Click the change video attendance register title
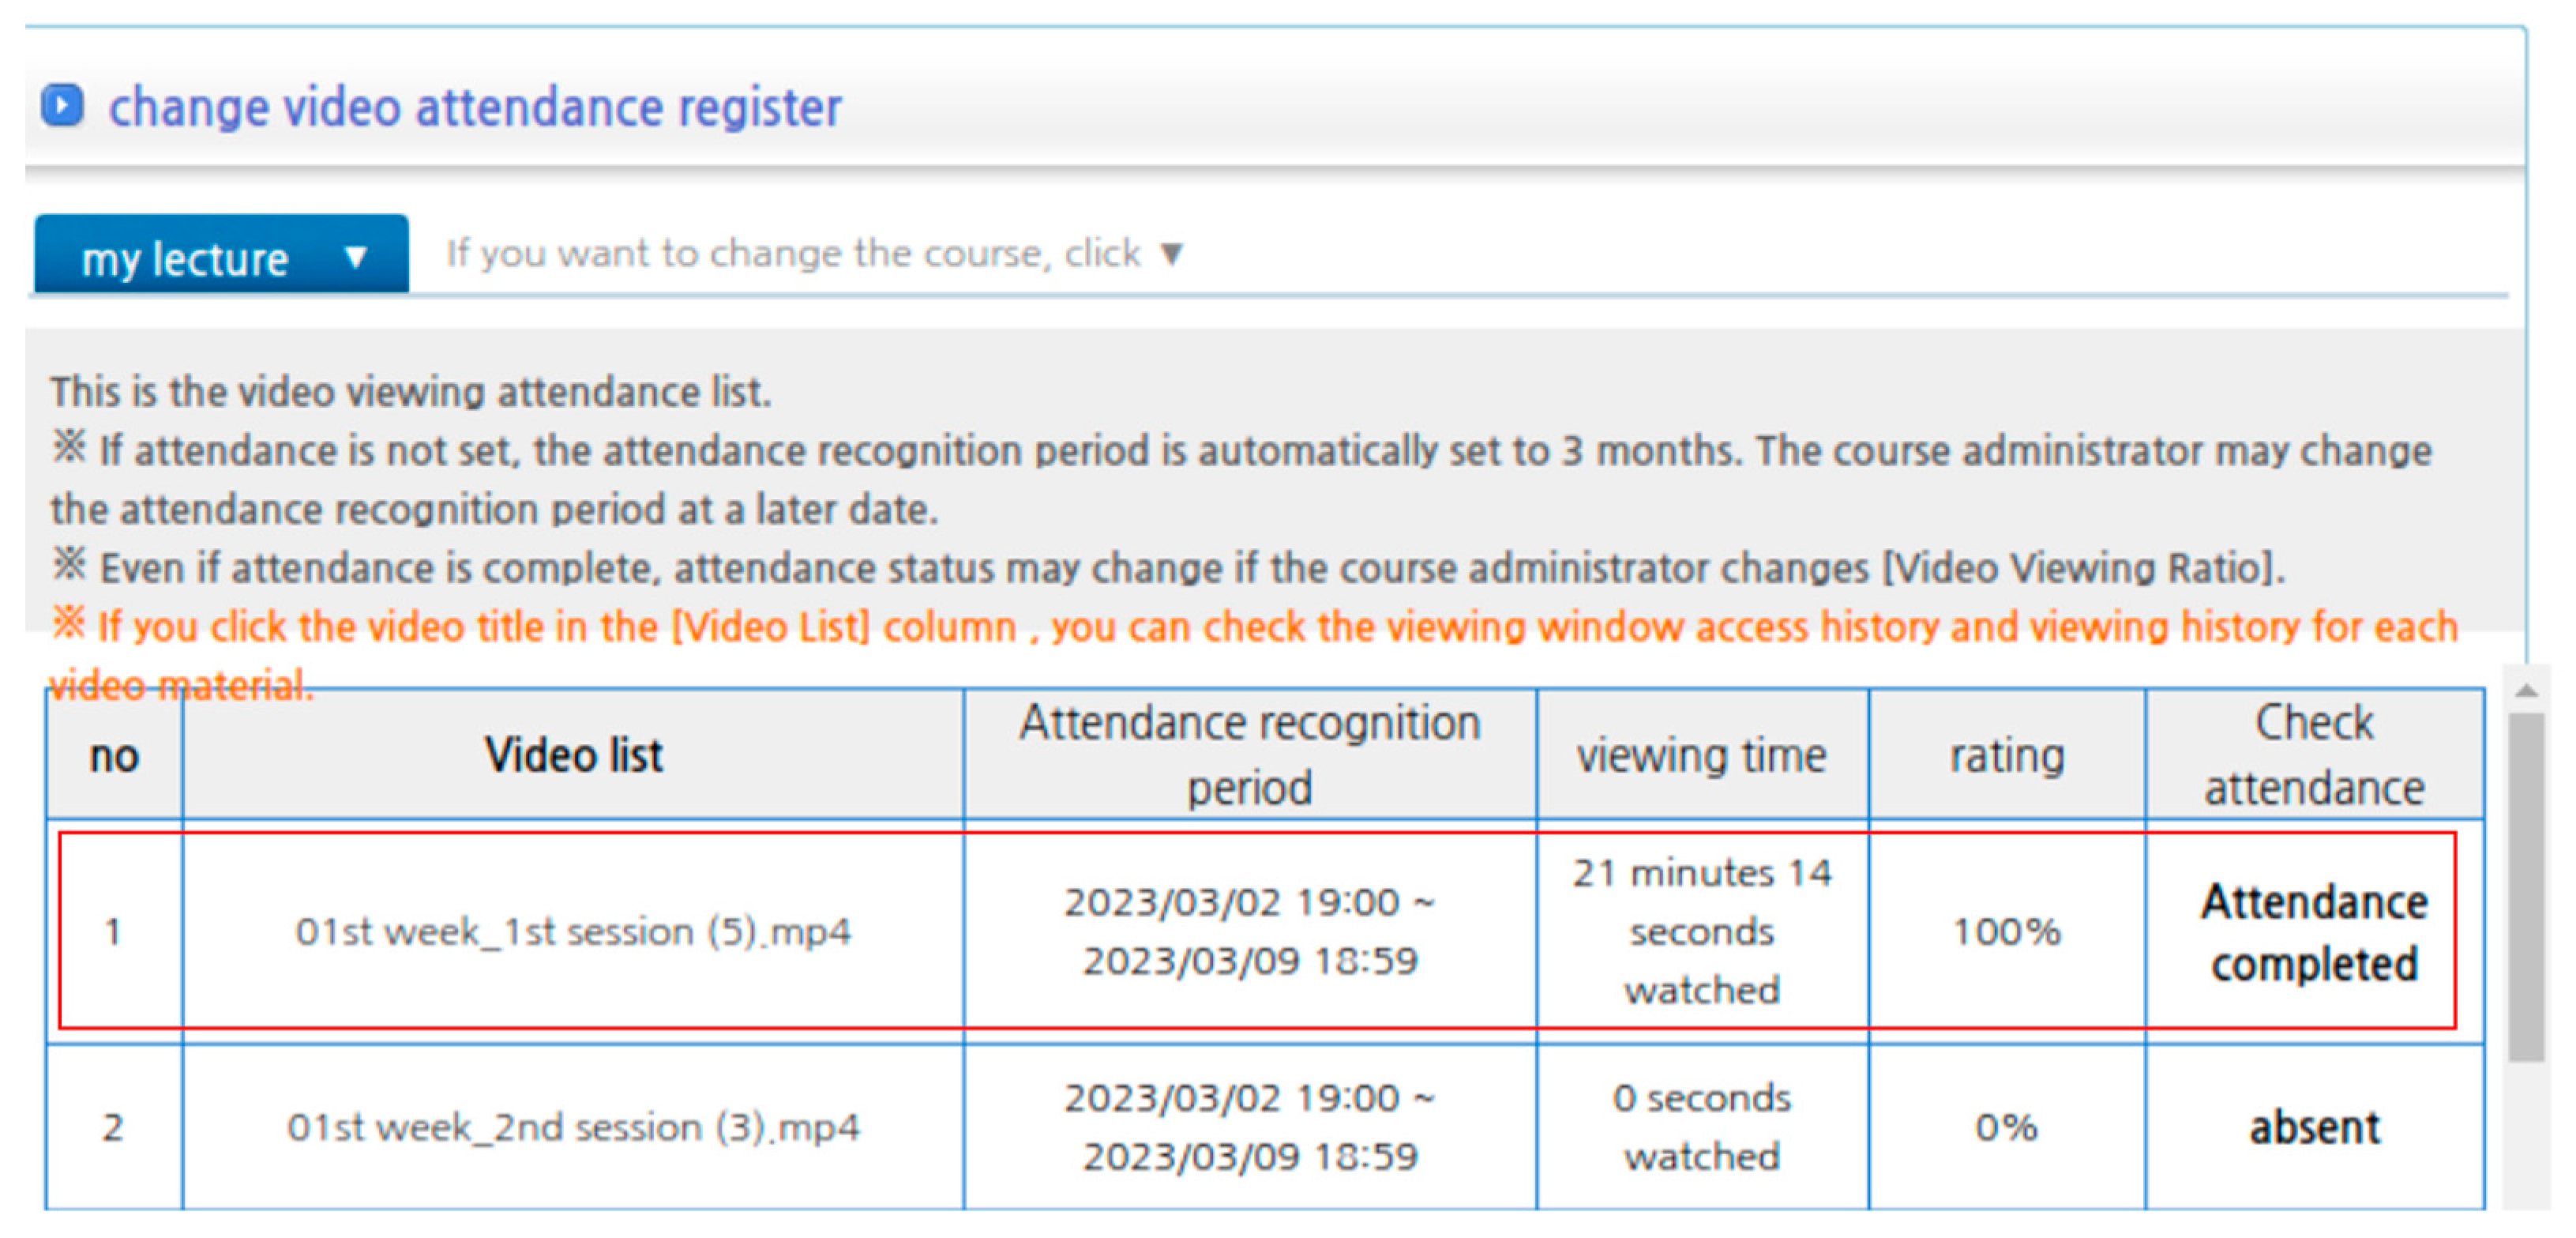 (475, 107)
